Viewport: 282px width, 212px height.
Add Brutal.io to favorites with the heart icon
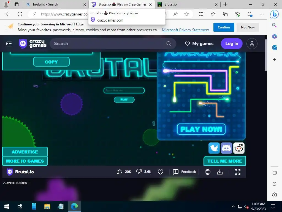(x=161, y=172)
